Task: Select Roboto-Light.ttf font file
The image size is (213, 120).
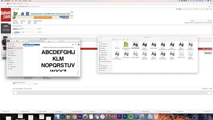Action: [135, 55]
